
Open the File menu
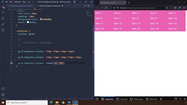point(6,2)
